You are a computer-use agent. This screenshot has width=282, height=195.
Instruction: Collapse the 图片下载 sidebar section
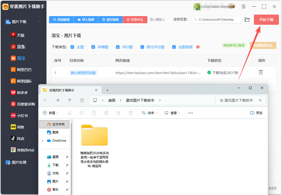40,21
